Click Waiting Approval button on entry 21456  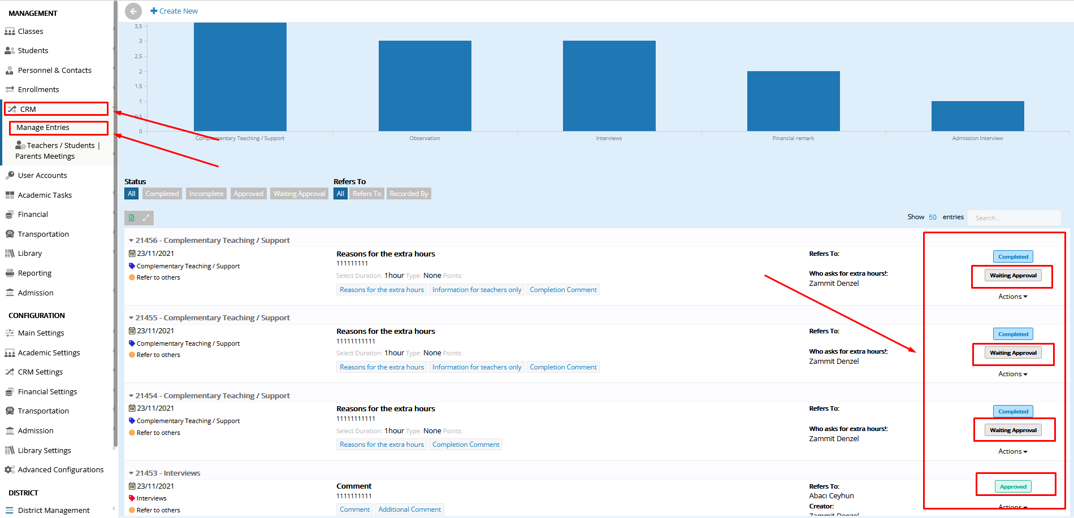coord(1013,276)
